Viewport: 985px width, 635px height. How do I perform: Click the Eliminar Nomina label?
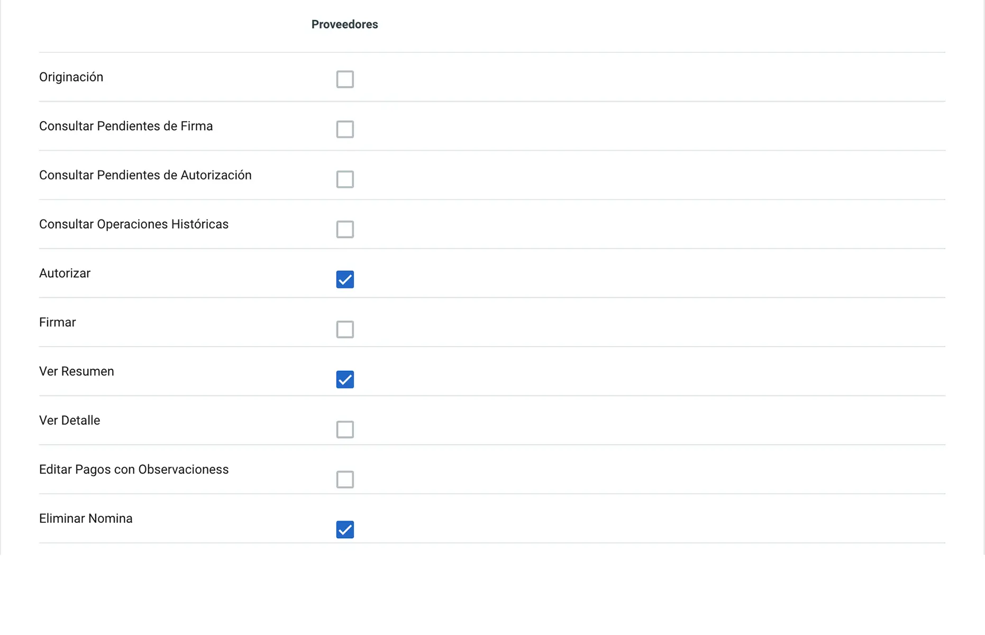coord(86,519)
